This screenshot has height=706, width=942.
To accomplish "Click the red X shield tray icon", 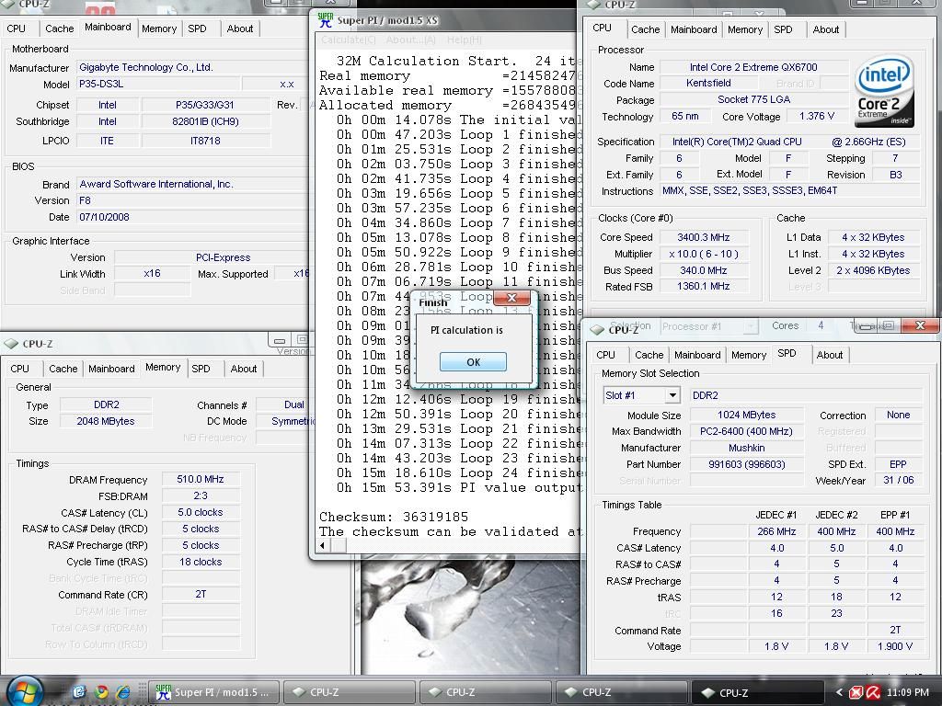I will (x=856, y=692).
